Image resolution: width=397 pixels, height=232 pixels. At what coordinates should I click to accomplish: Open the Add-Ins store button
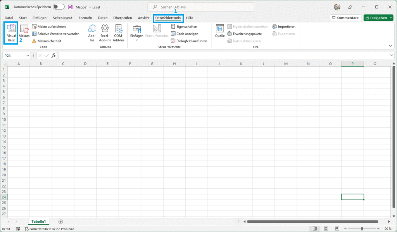[92, 33]
